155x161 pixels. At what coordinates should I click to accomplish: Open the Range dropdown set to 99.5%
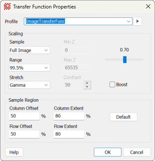click(29, 68)
